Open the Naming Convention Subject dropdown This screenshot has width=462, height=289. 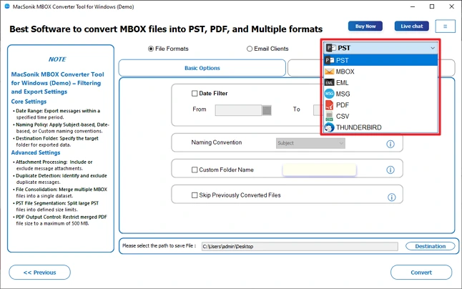coord(310,143)
